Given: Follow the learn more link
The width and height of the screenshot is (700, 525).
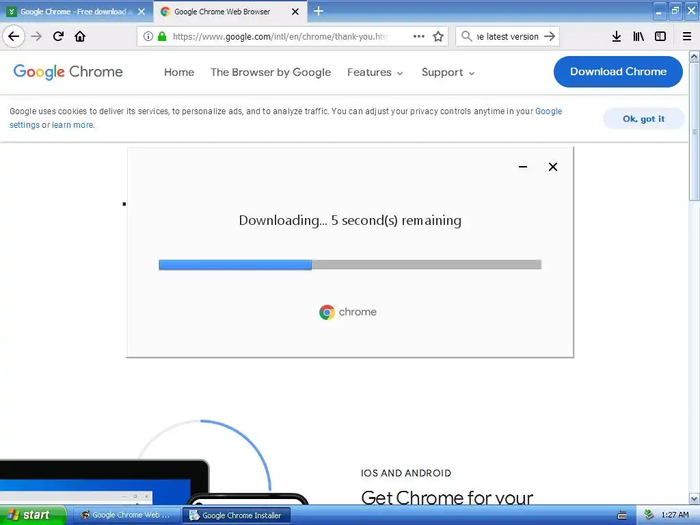Looking at the screenshot, I should pyautogui.click(x=72, y=125).
